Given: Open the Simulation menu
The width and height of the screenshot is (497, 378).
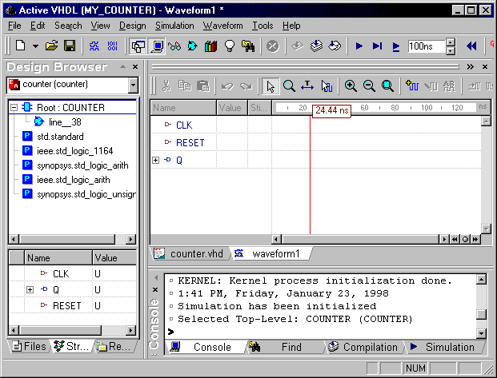Looking at the screenshot, I should click(174, 26).
